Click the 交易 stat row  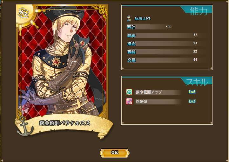(167, 60)
